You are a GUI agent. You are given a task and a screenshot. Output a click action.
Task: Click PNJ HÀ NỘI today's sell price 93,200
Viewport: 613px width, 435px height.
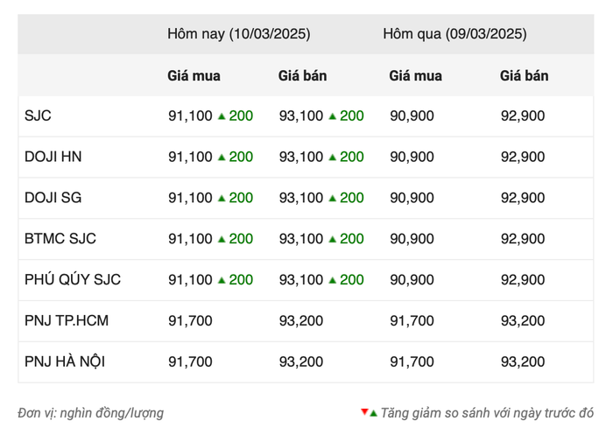pos(300,361)
